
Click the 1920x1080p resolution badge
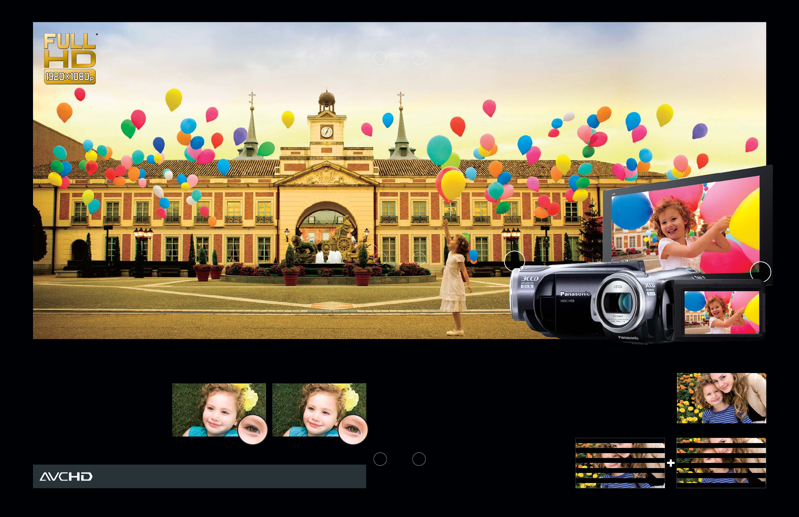(69, 77)
